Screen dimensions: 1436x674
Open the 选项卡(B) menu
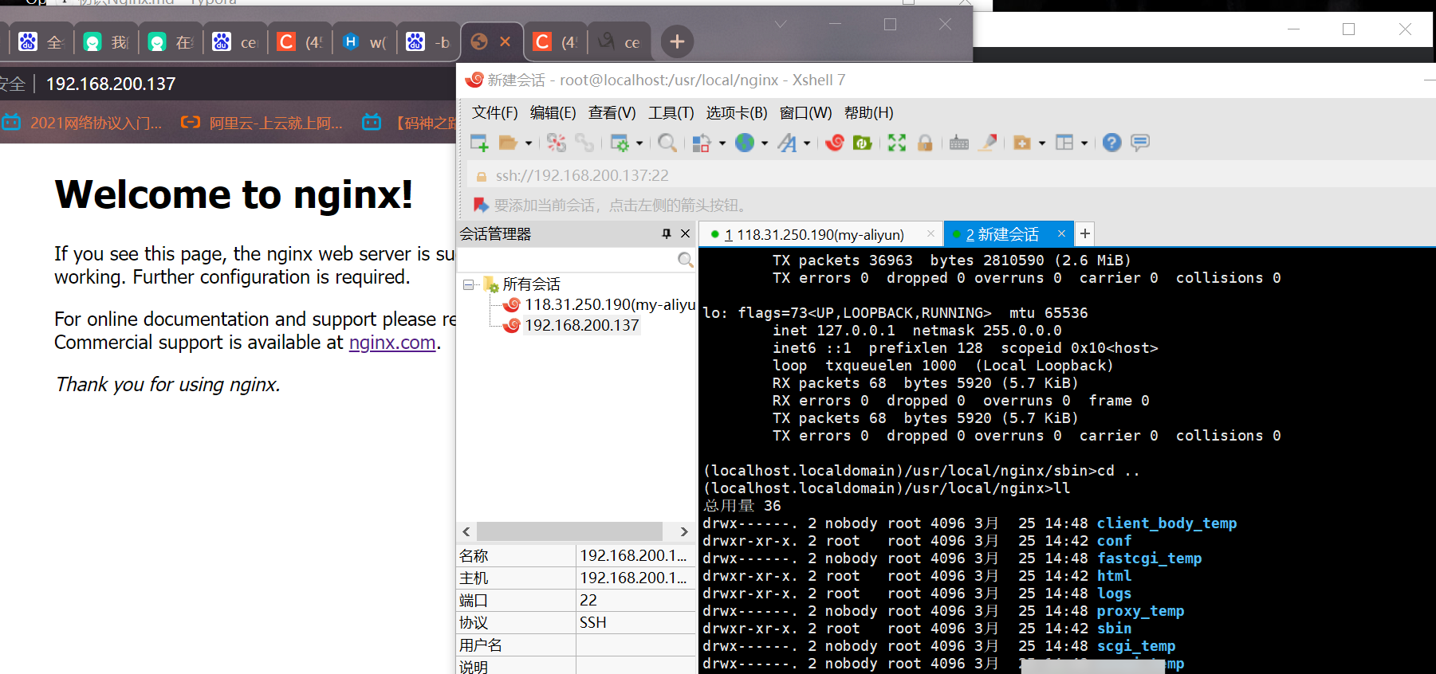pyautogui.click(x=736, y=113)
